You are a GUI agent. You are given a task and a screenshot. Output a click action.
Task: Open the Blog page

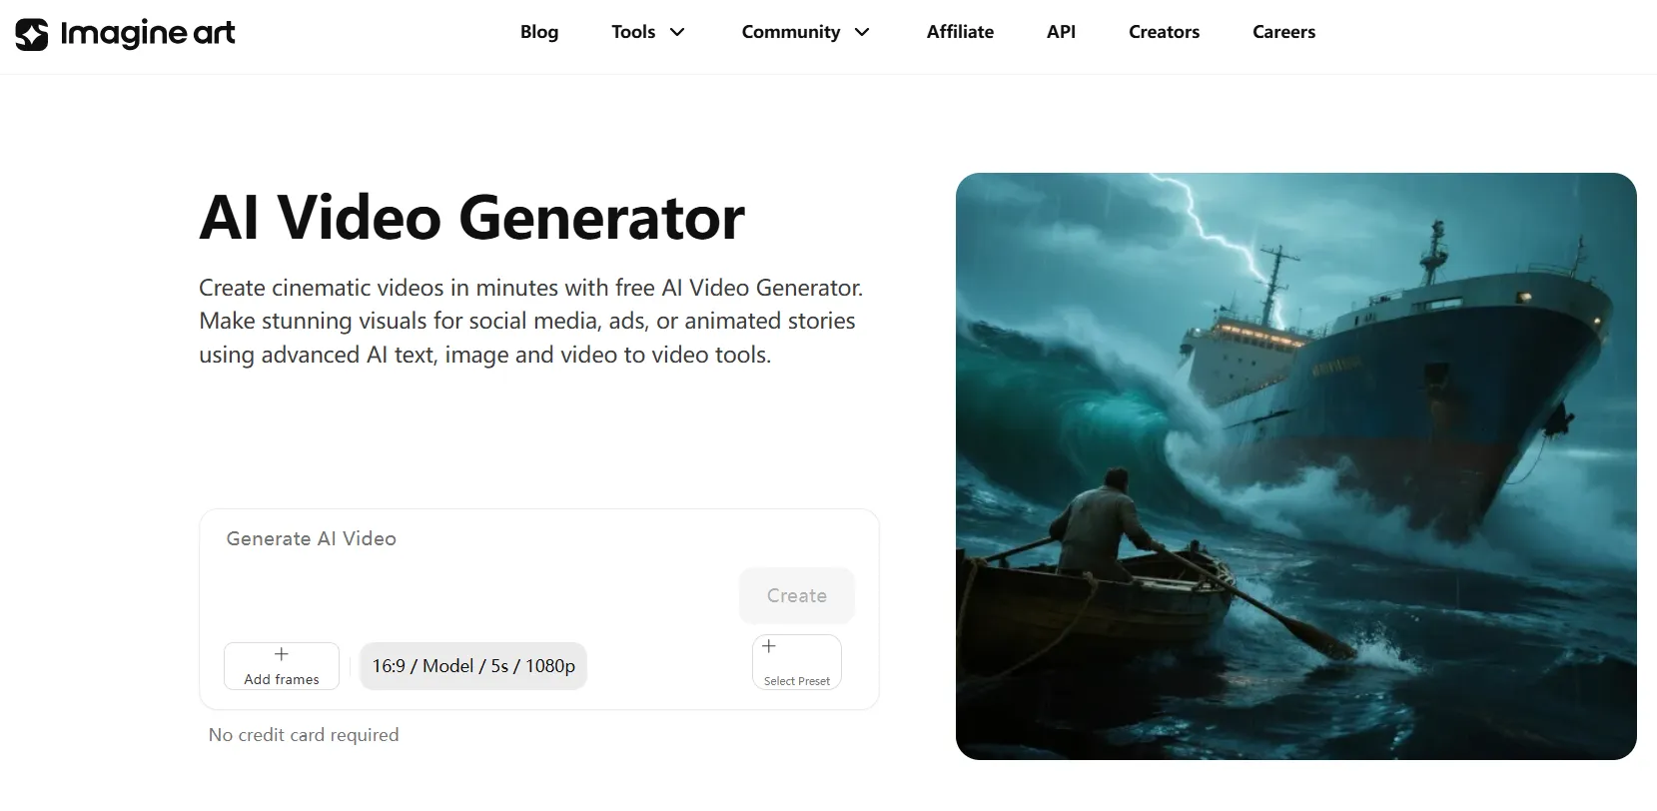pos(539,32)
